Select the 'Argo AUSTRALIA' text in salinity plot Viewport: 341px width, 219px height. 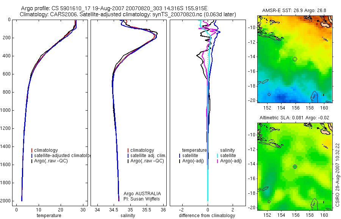coord(142,194)
